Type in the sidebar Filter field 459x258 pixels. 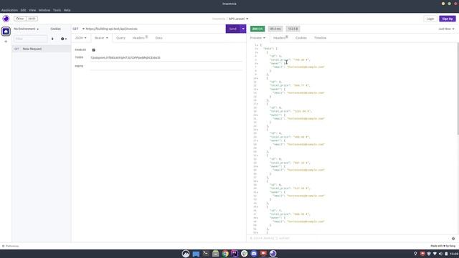pyautogui.click(x=30, y=39)
